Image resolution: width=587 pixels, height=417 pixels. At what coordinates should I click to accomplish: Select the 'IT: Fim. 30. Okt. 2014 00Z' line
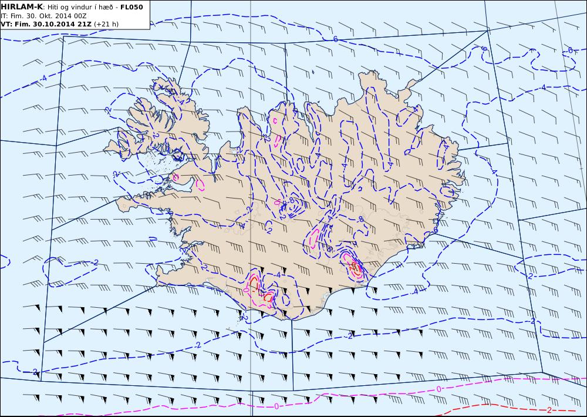45,16
